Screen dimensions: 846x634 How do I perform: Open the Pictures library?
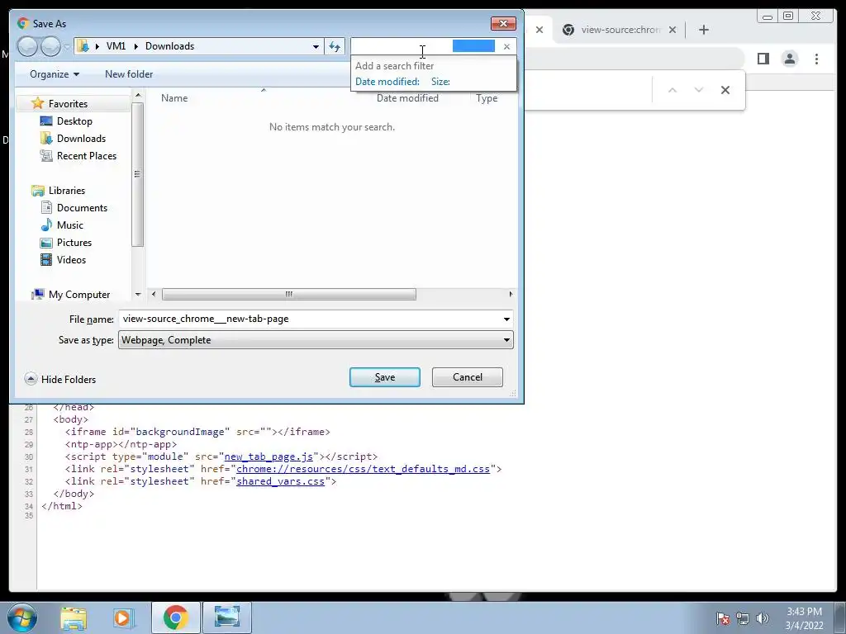coord(74,243)
